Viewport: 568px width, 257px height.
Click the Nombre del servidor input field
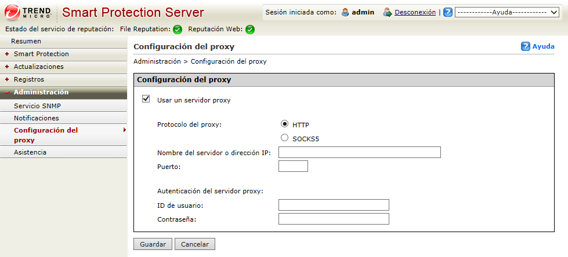pyautogui.click(x=360, y=153)
